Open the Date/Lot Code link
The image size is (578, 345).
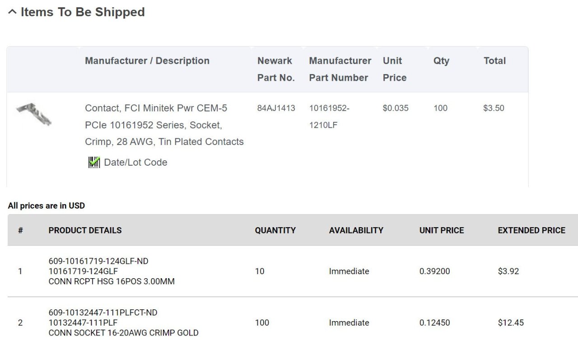135,163
